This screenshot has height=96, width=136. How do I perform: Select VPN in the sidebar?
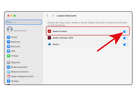(13, 51)
